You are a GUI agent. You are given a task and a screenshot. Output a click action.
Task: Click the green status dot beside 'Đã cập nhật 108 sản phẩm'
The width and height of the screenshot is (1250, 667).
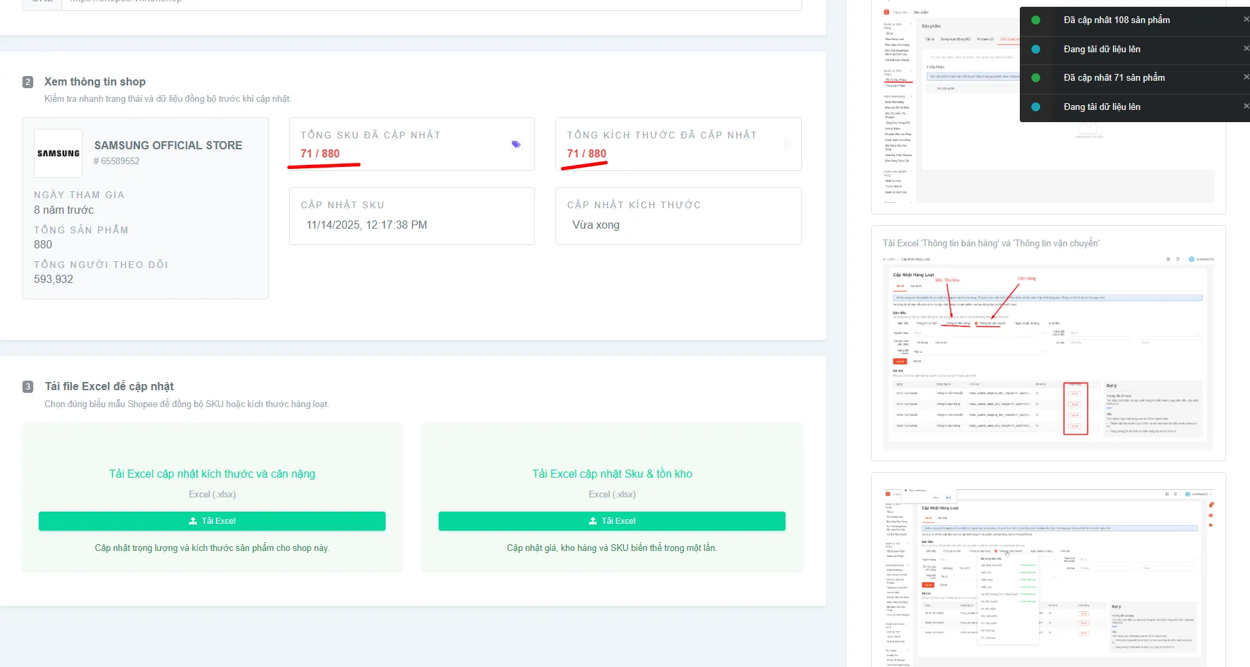[1035, 20]
